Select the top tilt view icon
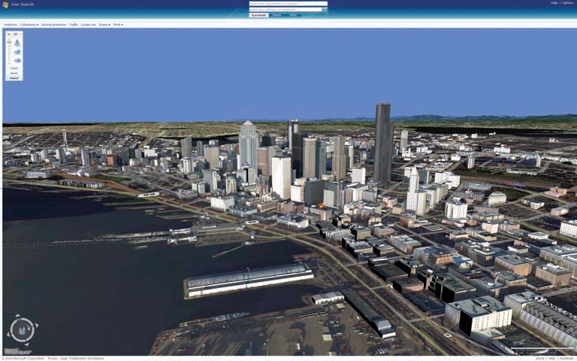 [17, 43]
